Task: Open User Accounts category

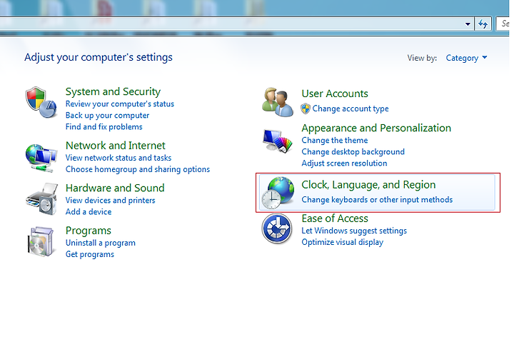Action: [x=335, y=94]
